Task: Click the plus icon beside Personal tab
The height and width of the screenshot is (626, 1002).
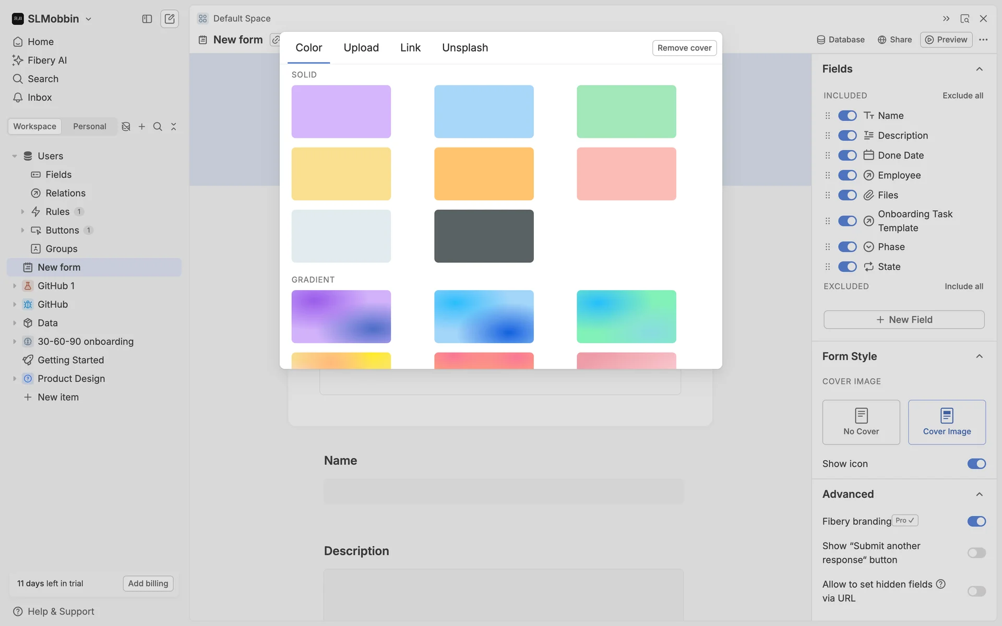Action: point(141,127)
